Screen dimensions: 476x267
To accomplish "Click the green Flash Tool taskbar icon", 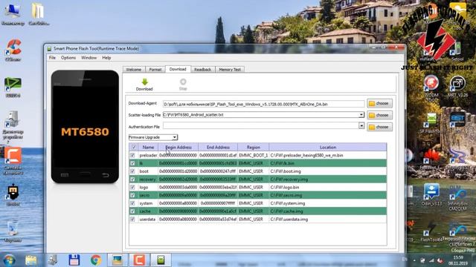I will tap(161, 260).
